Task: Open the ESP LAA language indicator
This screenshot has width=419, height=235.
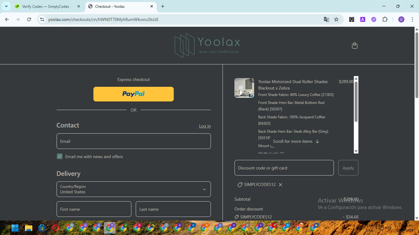Action: tap(370, 228)
